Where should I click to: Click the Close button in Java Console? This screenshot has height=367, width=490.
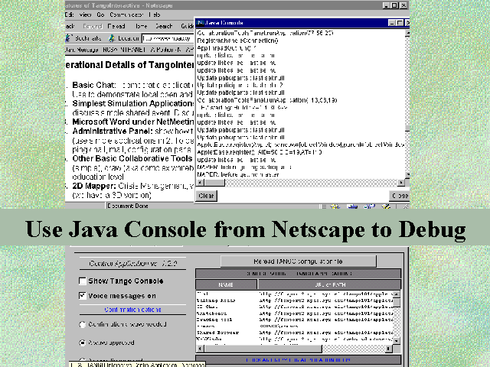[x=400, y=196]
